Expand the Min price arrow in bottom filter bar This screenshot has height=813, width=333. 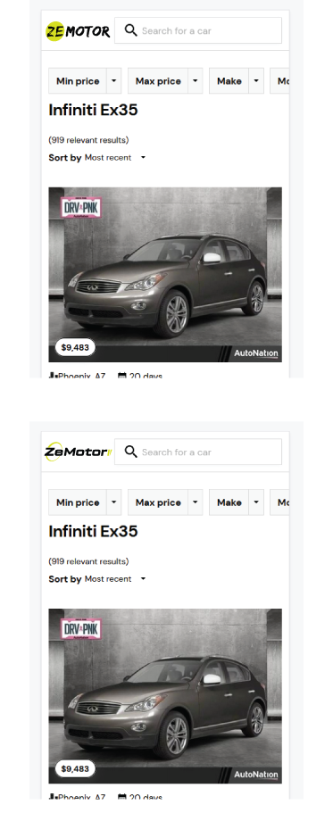113,502
